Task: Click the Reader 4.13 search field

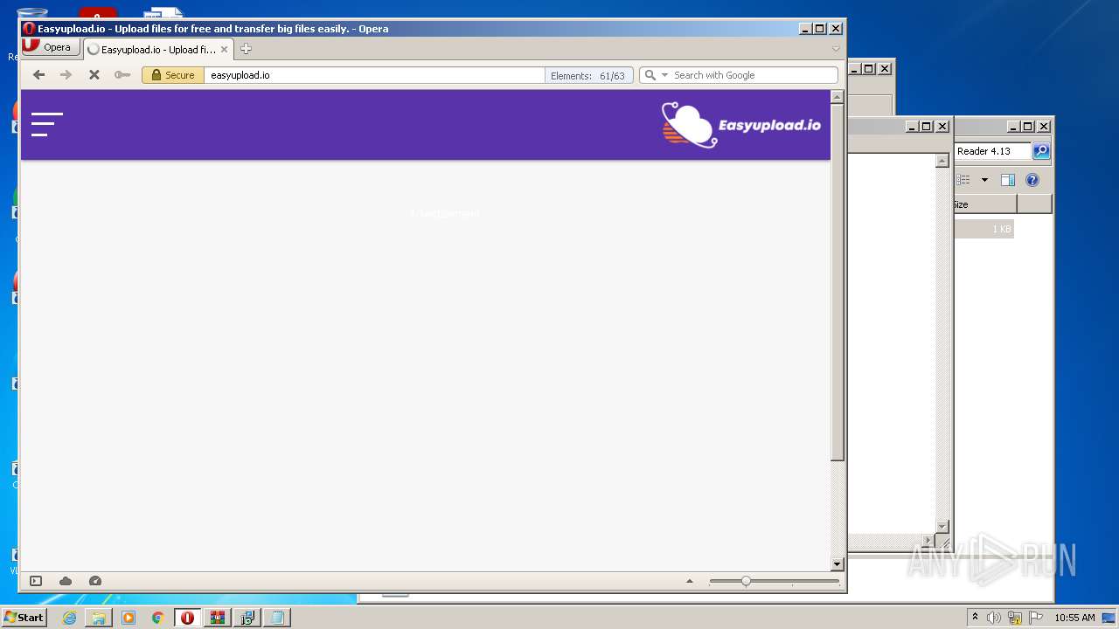Action: coord(993,151)
